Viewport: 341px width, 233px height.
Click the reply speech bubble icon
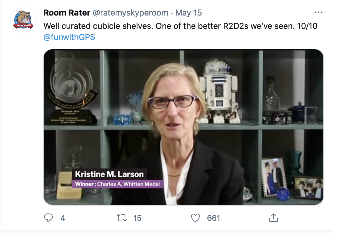[x=49, y=218]
